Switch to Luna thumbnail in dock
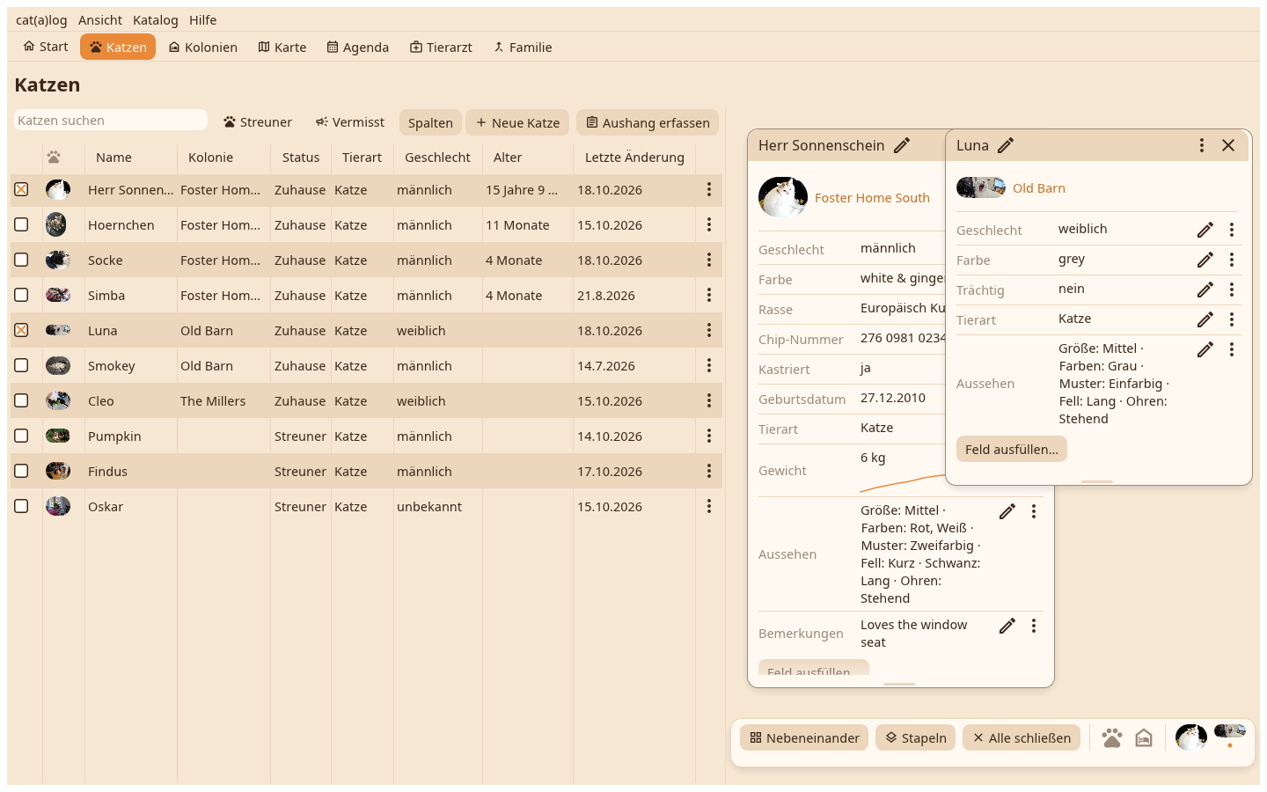 (1230, 731)
